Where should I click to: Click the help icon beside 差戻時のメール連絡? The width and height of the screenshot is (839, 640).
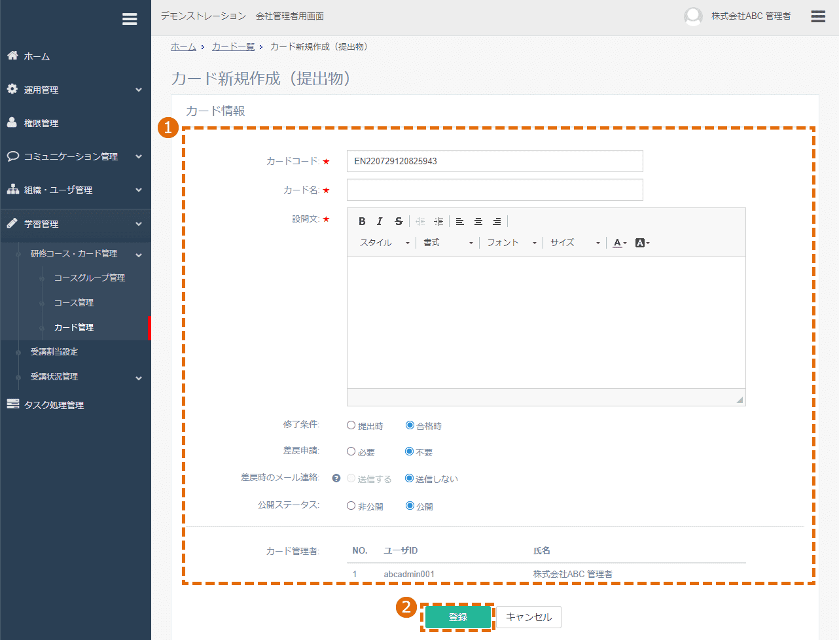click(x=336, y=478)
